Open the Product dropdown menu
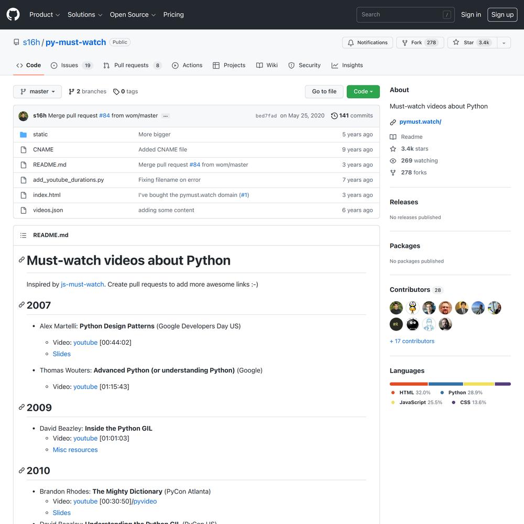This screenshot has width=524, height=524. coord(45,15)
